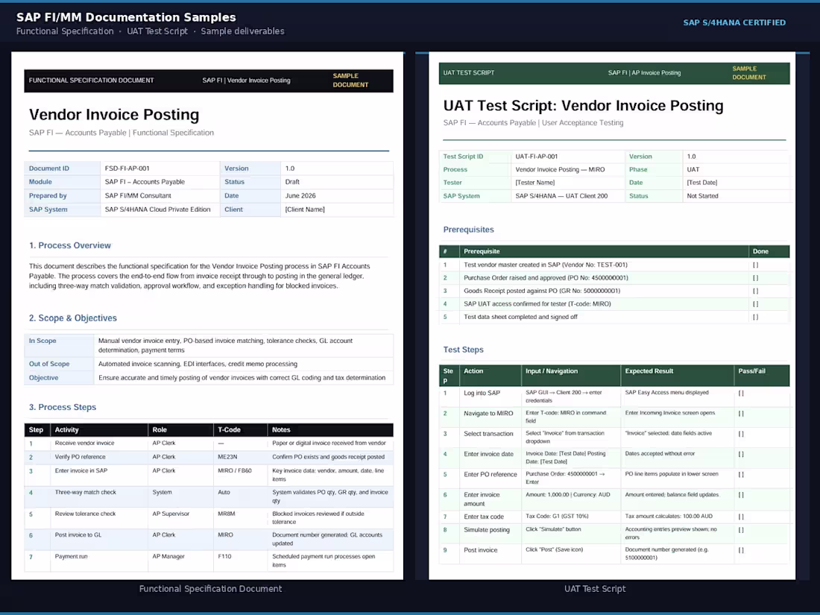Click the [Tester Name] placeholder

tap(535, 183)
